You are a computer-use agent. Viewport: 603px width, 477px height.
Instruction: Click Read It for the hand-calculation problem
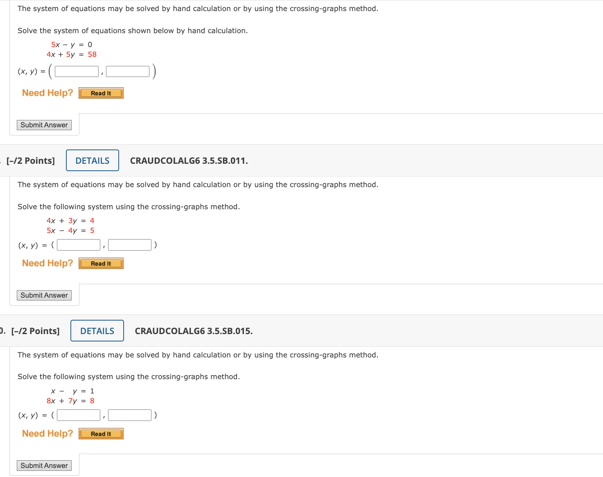(x=101, y=93)
